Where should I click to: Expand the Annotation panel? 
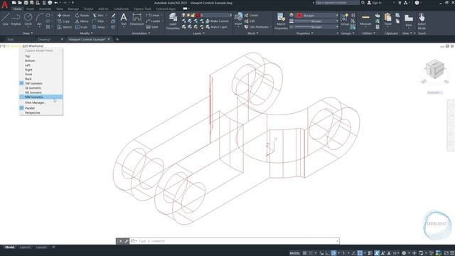click(x=141, y=33)
